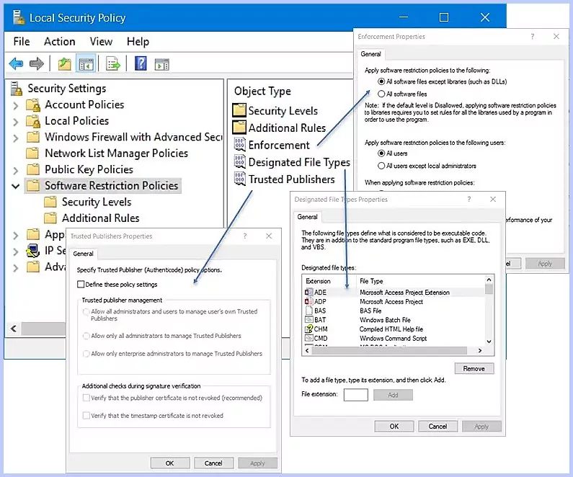Click the Back arrow toolbar icon
The height and width of the screenshot is (477, 573).
tap(16, 64)
